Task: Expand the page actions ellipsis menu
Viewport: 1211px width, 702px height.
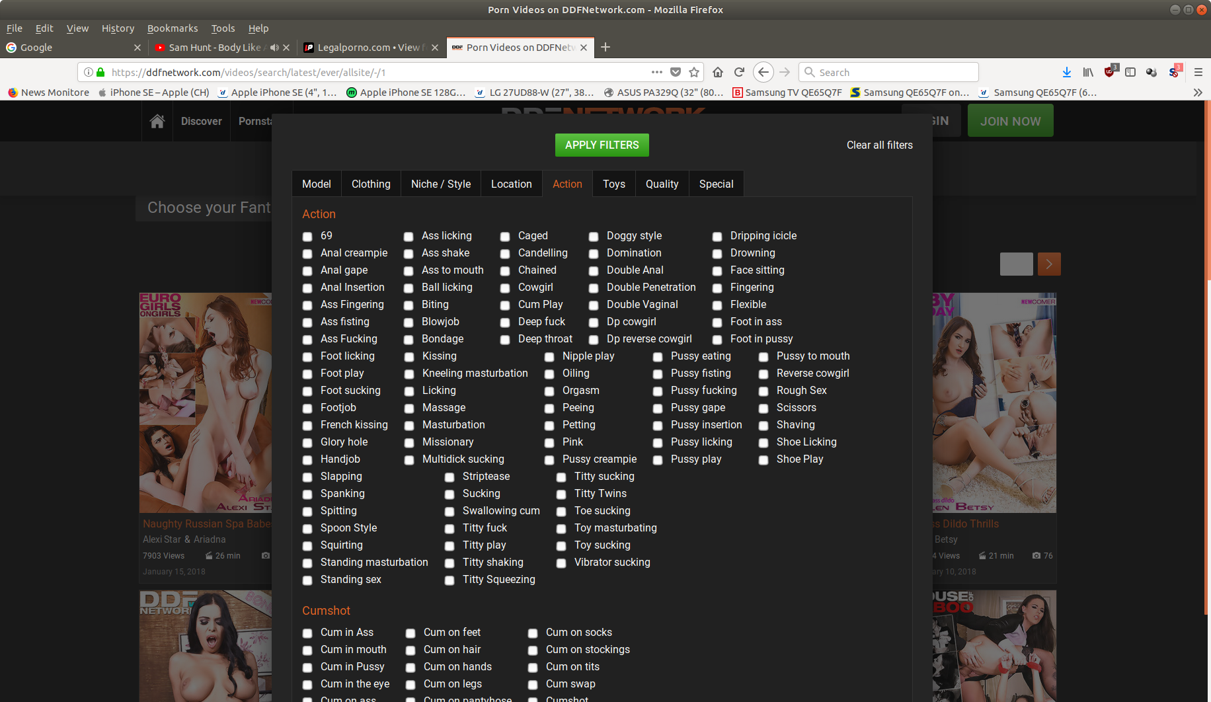Action: (656, 72)
